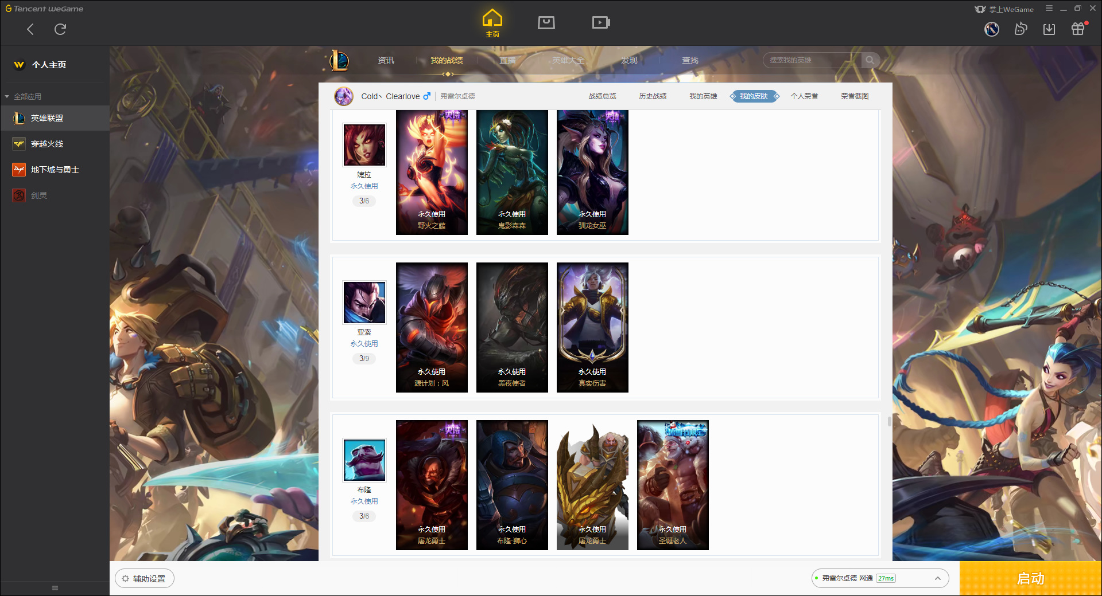Open the 真实伤害 skin card
This screenshot has height=596, width=1102.
(592, 327)
